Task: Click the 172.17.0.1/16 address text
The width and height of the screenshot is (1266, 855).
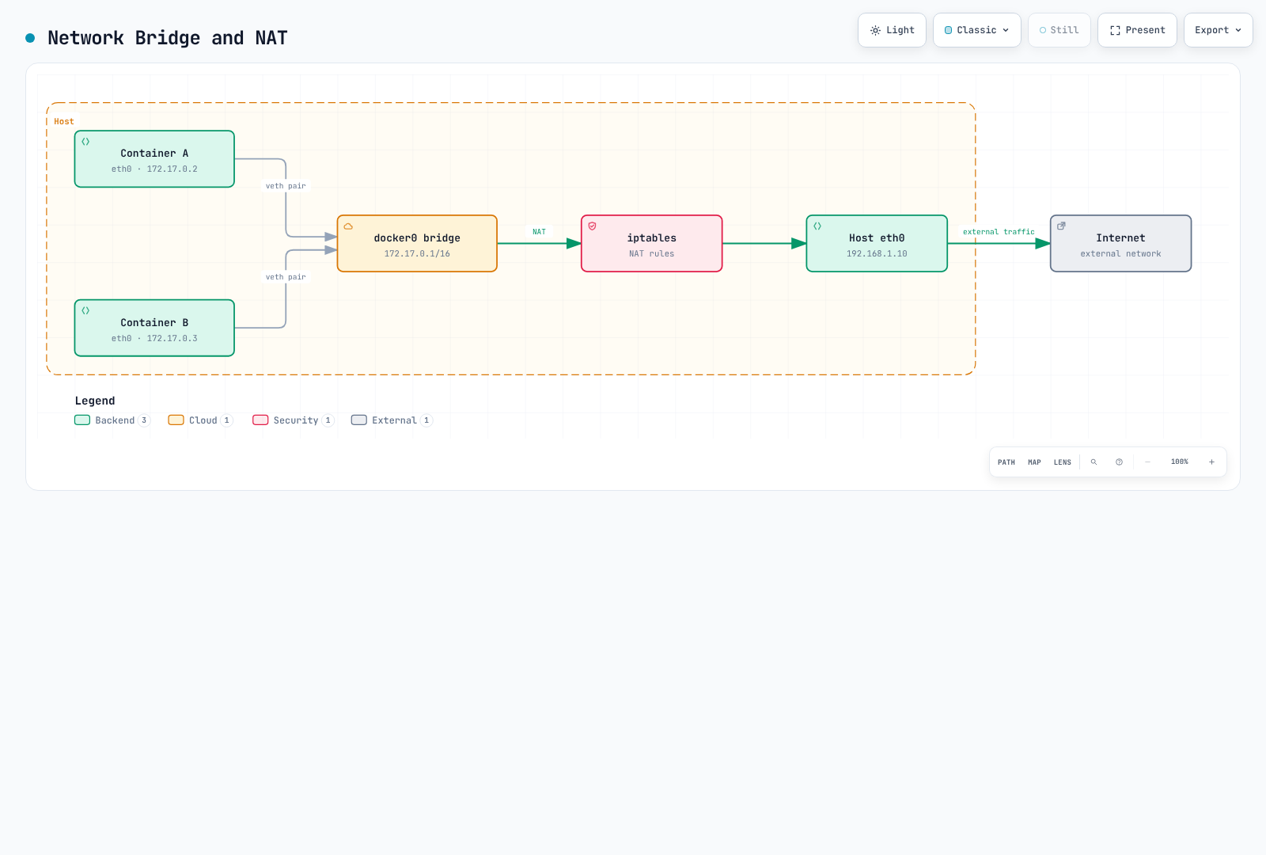Action: coord(417,254)
